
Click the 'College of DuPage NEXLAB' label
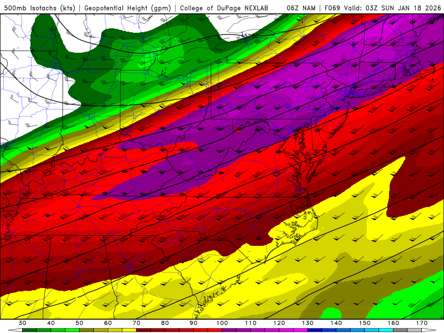(x=224, y=8)
